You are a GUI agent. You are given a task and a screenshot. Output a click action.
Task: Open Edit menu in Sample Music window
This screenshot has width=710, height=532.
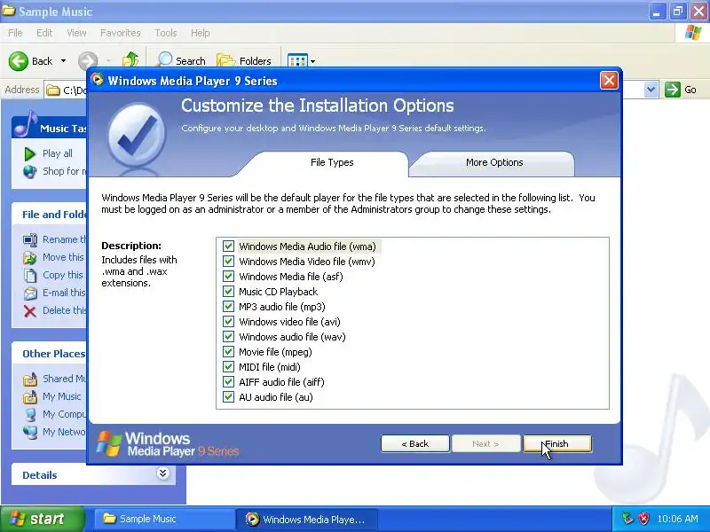click(44, 33)
